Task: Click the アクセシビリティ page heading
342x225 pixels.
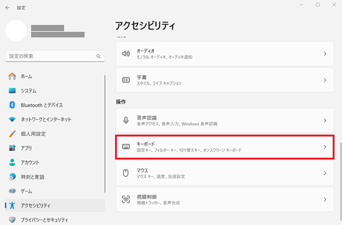Action: tap(145, 26)
